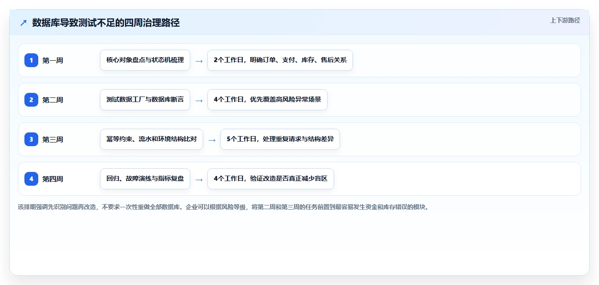
Task: Click the step 2 number badge
Action: [x=31, y=100]
